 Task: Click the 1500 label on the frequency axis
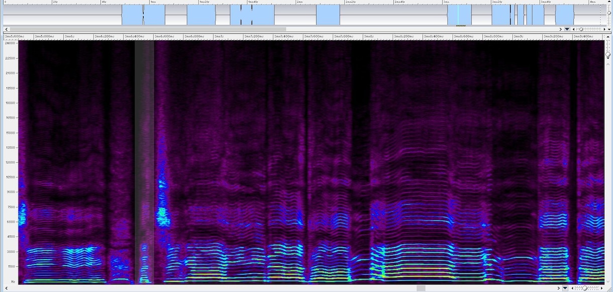click(12, 267)
